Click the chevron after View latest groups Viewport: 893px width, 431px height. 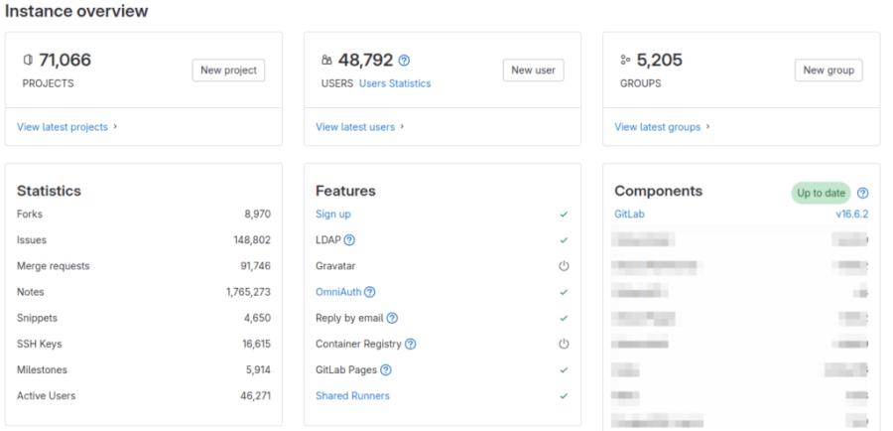pyautogui.click(x=707, y=126)
